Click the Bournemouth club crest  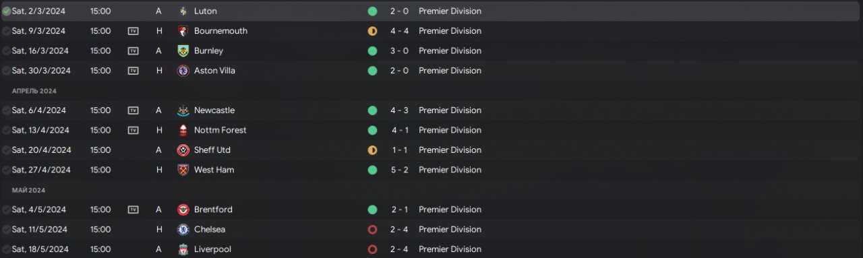(183, 31)
